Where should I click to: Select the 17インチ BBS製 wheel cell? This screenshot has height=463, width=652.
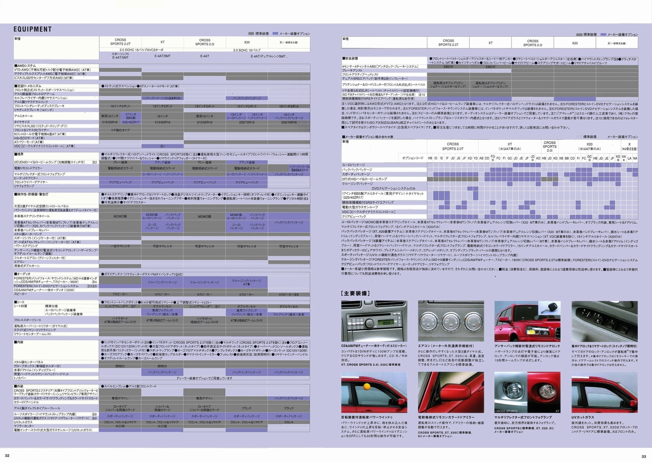pos(130,116)
